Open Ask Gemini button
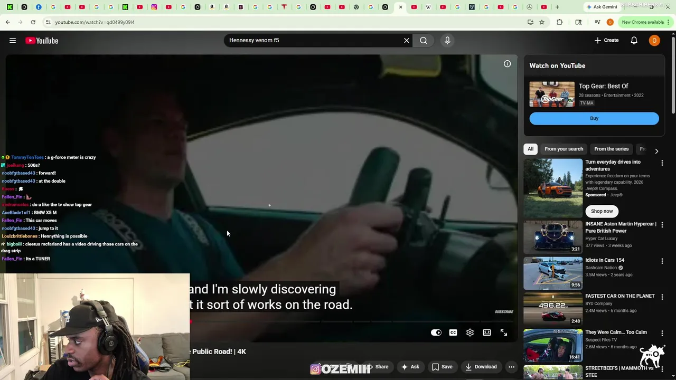Screen dimensions: 676x380 [x=602, y=7]
